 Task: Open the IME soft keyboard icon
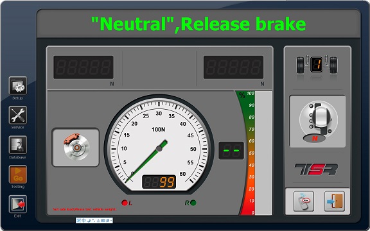pyautogui.click(x=103, y=220)
